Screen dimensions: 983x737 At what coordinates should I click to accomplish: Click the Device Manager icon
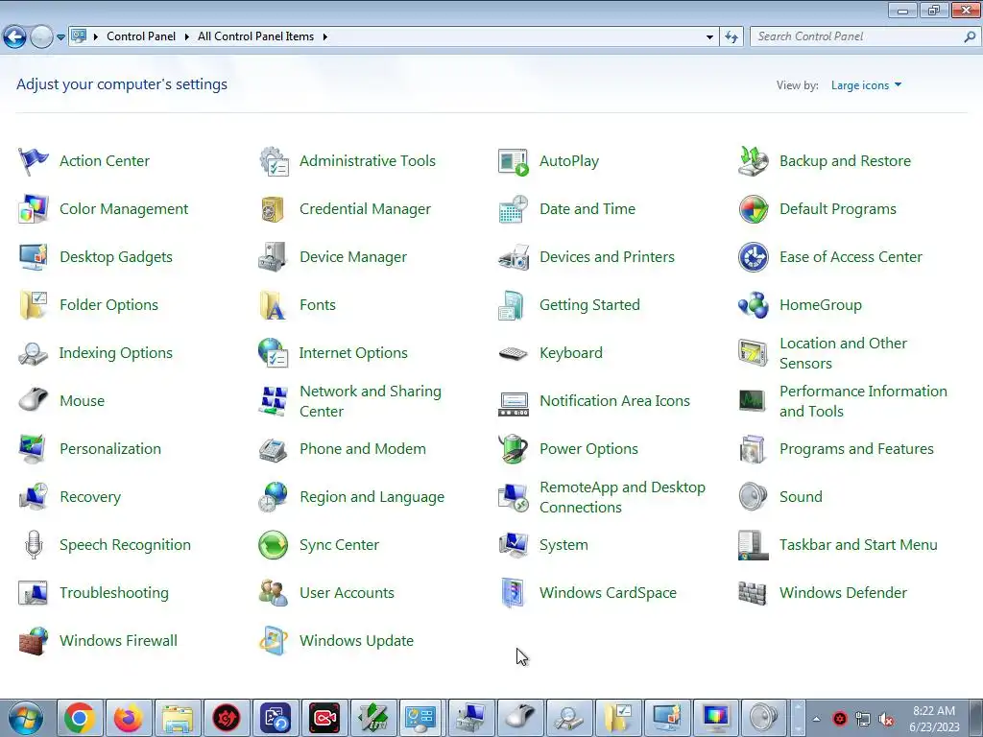[273, 257]
